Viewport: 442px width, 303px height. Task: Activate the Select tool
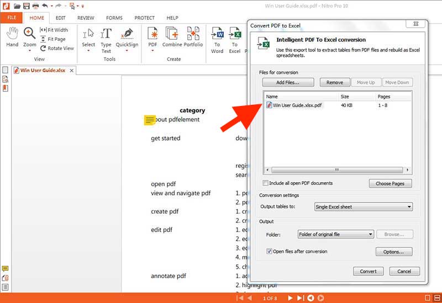click(88, 37)
